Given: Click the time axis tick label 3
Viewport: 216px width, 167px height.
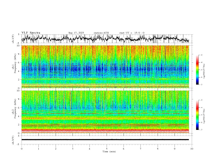Looking at the screenshot, I should coord(73,149).
